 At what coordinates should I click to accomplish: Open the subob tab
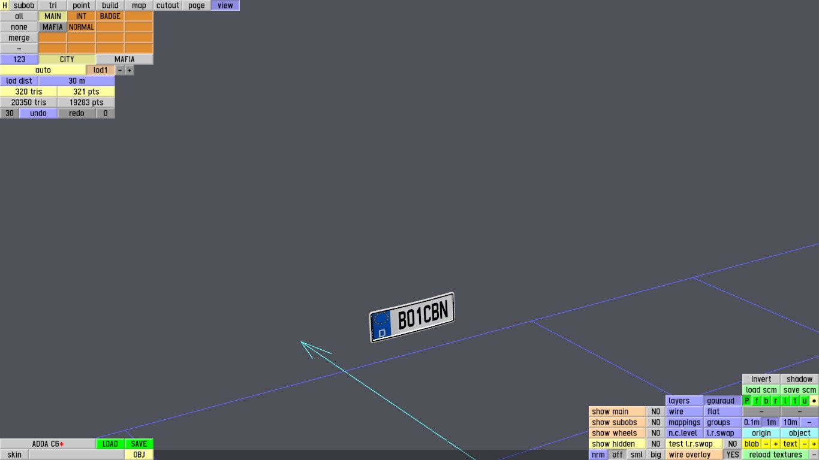coord(24,5)
